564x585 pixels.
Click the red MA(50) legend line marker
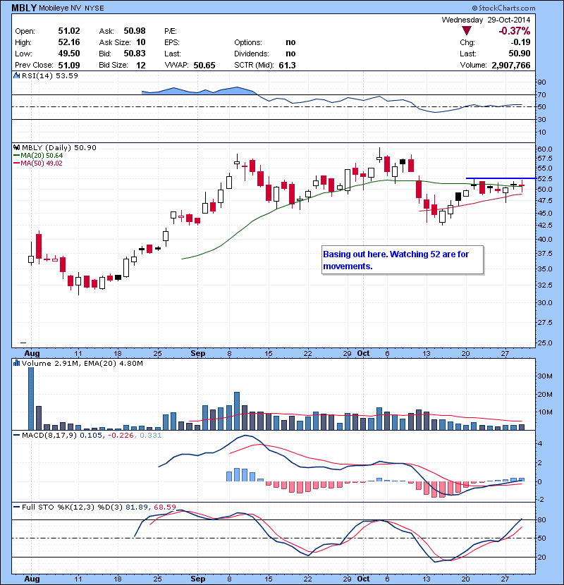tap(16, 164)
